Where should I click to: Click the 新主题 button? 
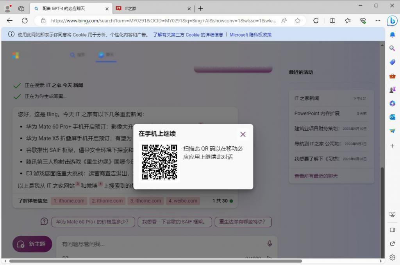pos(32,244)
